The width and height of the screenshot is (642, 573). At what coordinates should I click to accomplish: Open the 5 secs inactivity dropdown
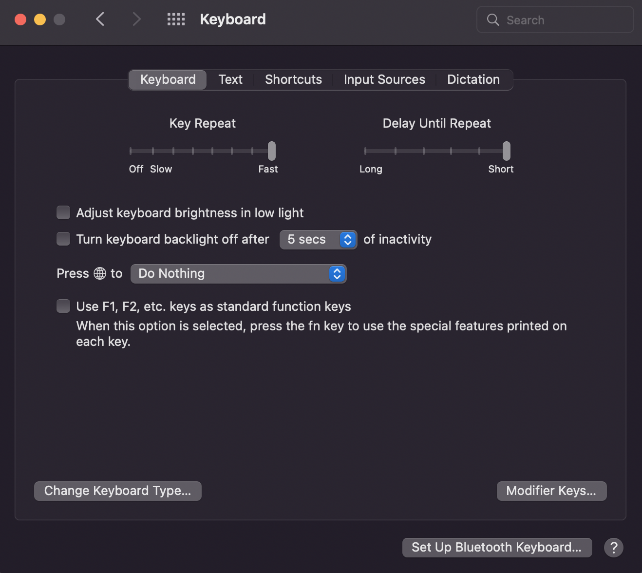[x=318, y=240]
